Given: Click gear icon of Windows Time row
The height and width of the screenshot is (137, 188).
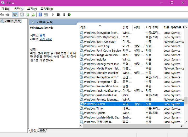Looking at the screenshot, I should pos(81,108).
